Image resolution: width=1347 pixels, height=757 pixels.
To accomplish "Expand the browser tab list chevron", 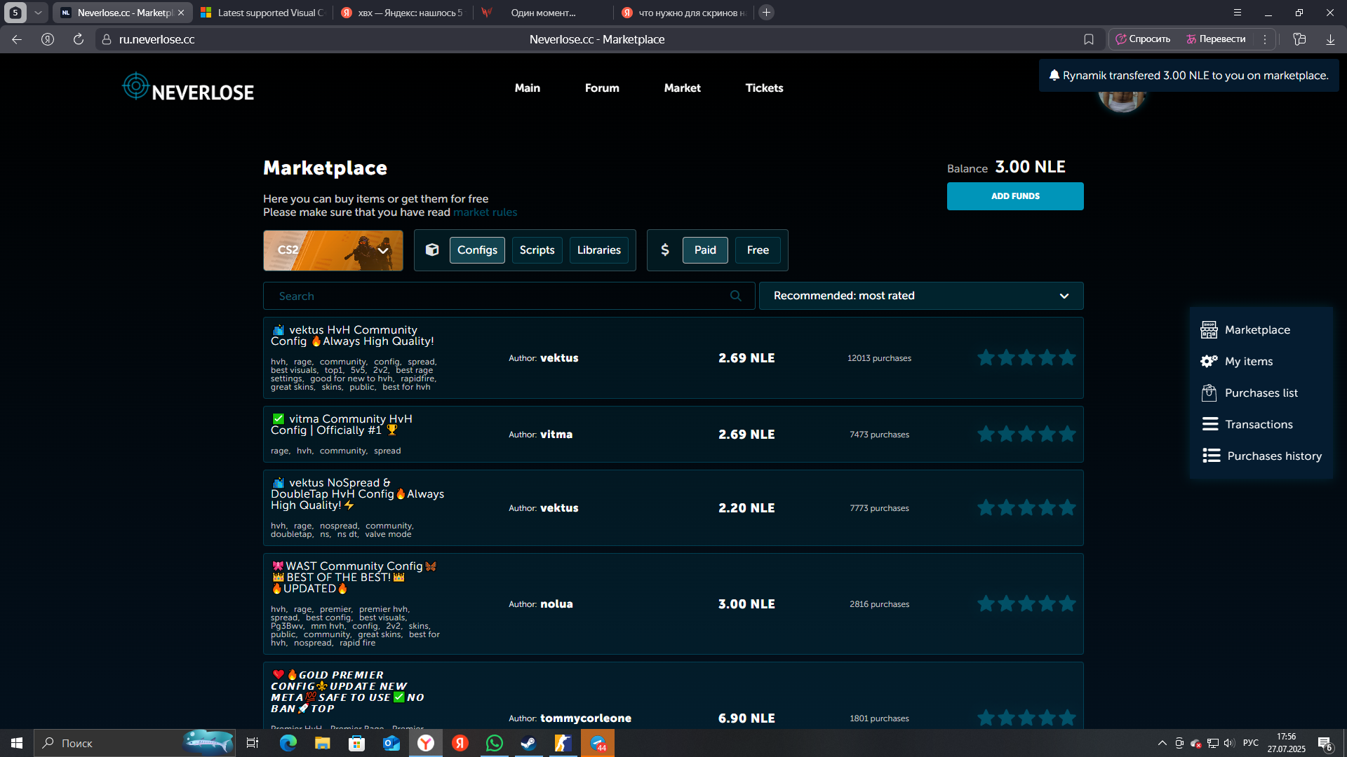I will point(38,12).
